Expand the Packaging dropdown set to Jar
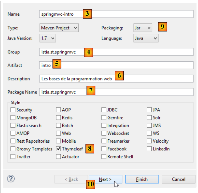This screenshot has width=198, height=193. pos(143,28)
